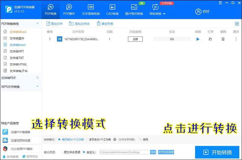Select 文件转电子书 in the sidebar
Image resolution: width=242 pixels, height=160 pixels.
click(x=18, y=71)
